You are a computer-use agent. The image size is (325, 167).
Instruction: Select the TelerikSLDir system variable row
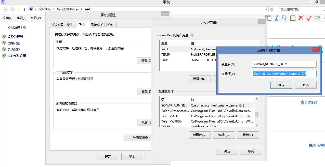[x=207, y=116]
